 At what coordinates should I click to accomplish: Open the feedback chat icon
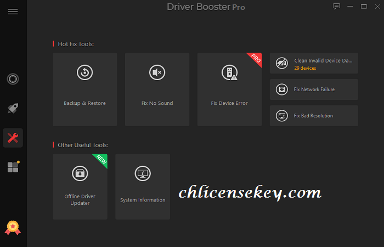(x=336, y=7)
